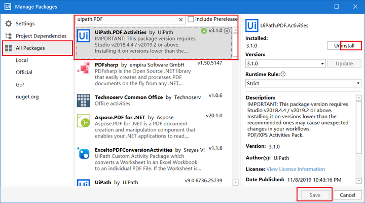This screenshot has height=203, width=365.
Task: Click the PDFsharp package icon
Action: click(x=83, y=69)
